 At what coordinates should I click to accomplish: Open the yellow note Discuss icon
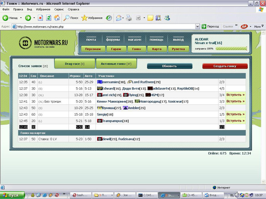coord(150,18)
